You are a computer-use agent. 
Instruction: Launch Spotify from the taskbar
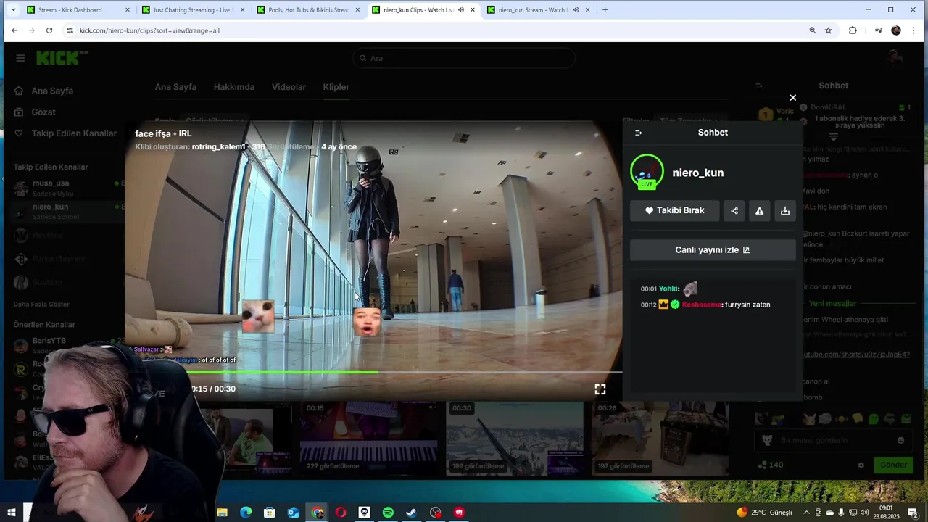click(388, 513)
